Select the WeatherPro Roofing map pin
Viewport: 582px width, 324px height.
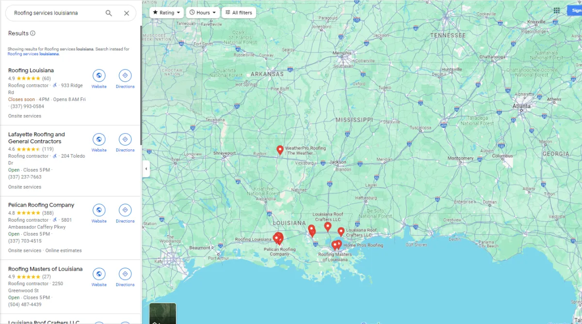[x=280, y=150]
